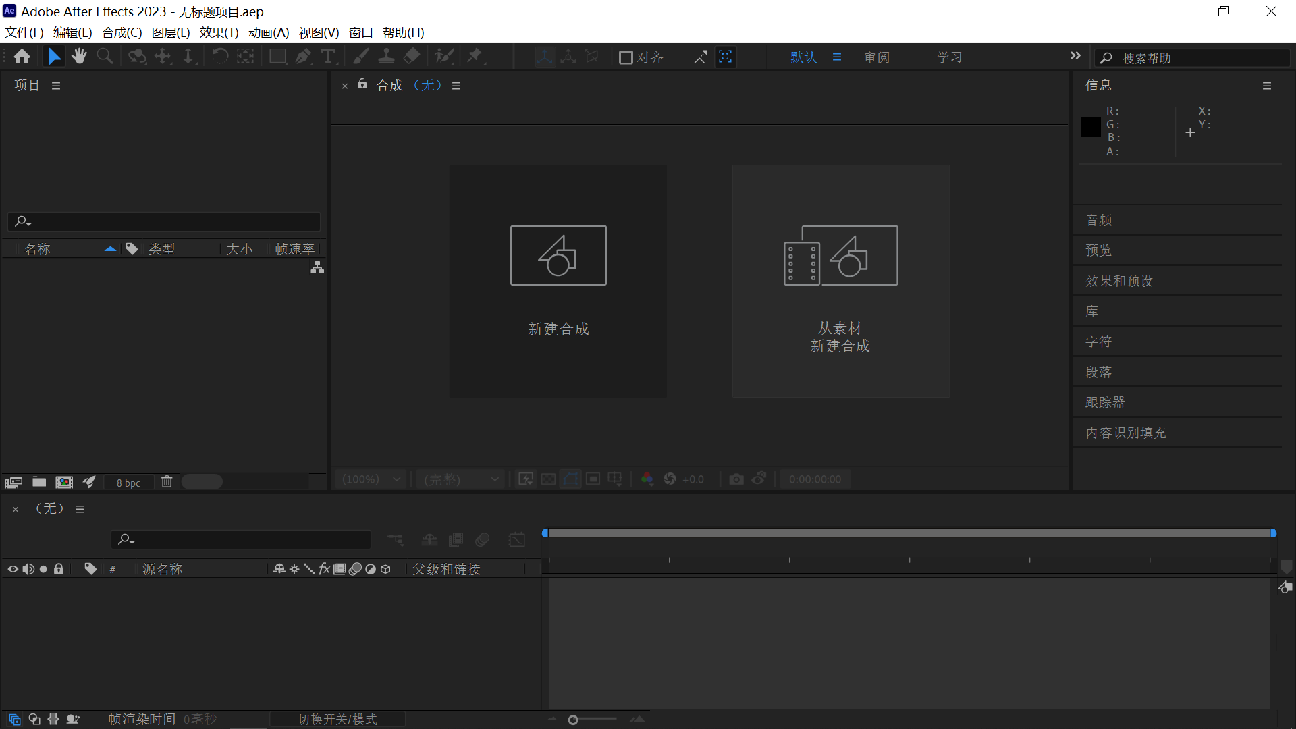1296x729 pixels.
Task: Open the 项目 panel menu
Action: (56, 86)
